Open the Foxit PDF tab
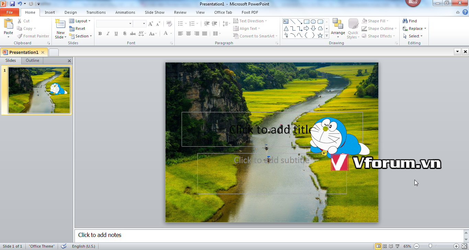The width and height of the screenshot is (469, 250). click(x=250, y=12)
